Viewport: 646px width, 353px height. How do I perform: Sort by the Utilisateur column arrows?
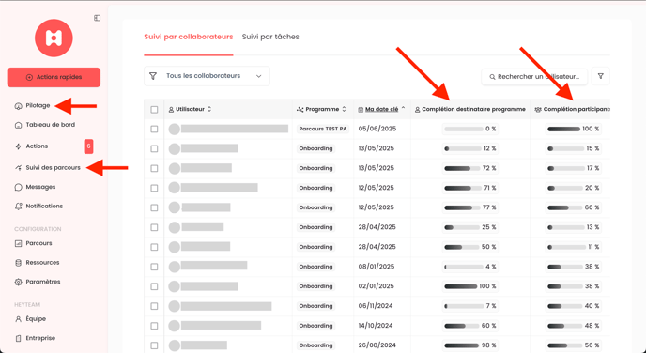pos(209,109)
